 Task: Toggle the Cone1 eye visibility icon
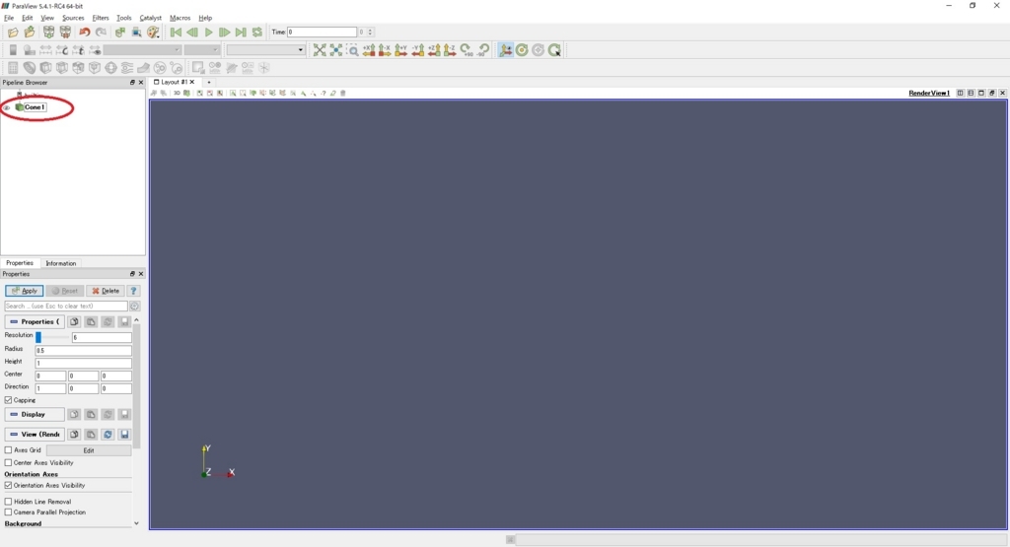pos(7,107)
